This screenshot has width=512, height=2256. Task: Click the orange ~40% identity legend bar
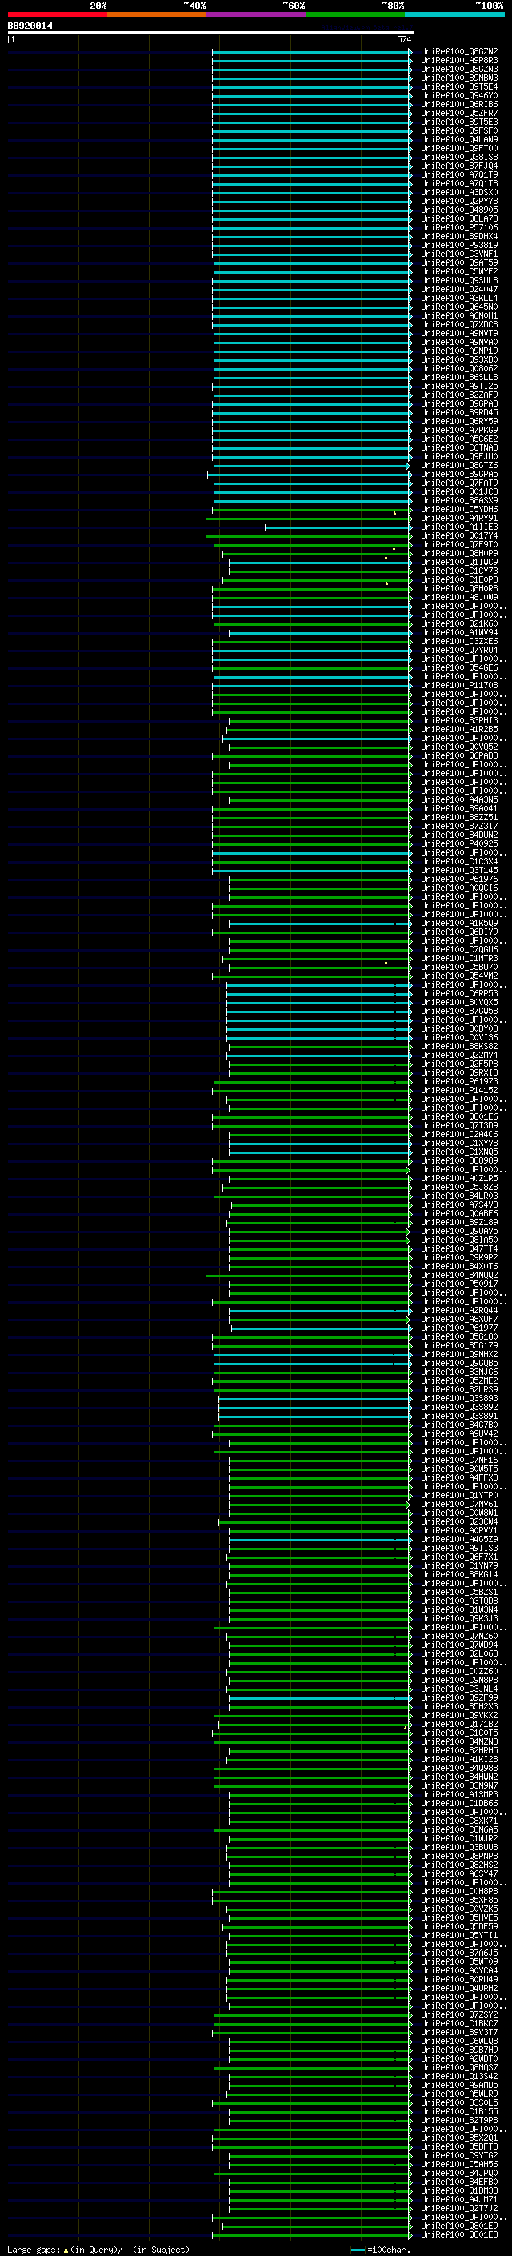pyautogui.click(x=157, y=15)
